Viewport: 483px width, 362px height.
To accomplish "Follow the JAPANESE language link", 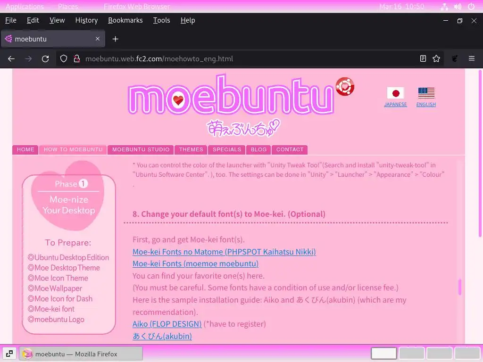I will (396, 104).
